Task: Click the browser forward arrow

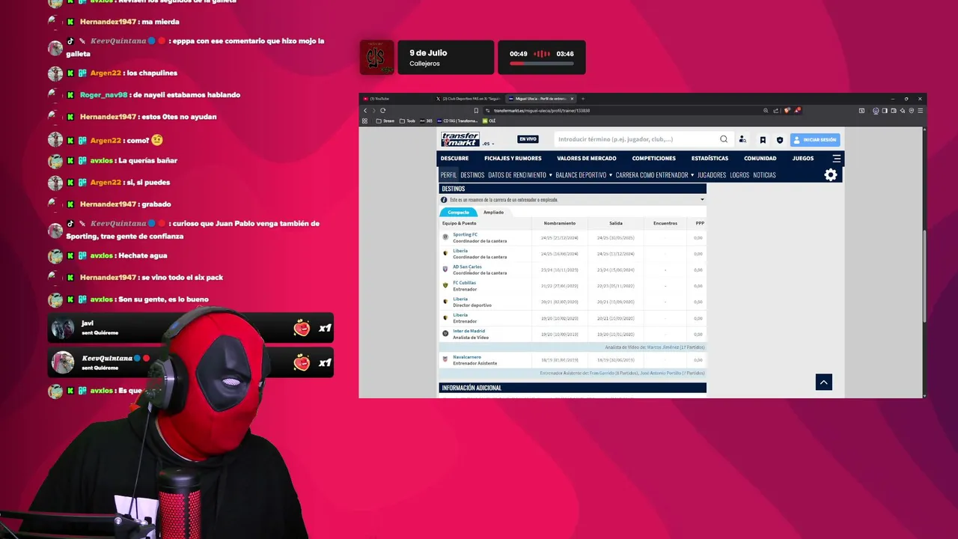Action: click(373, 110)
